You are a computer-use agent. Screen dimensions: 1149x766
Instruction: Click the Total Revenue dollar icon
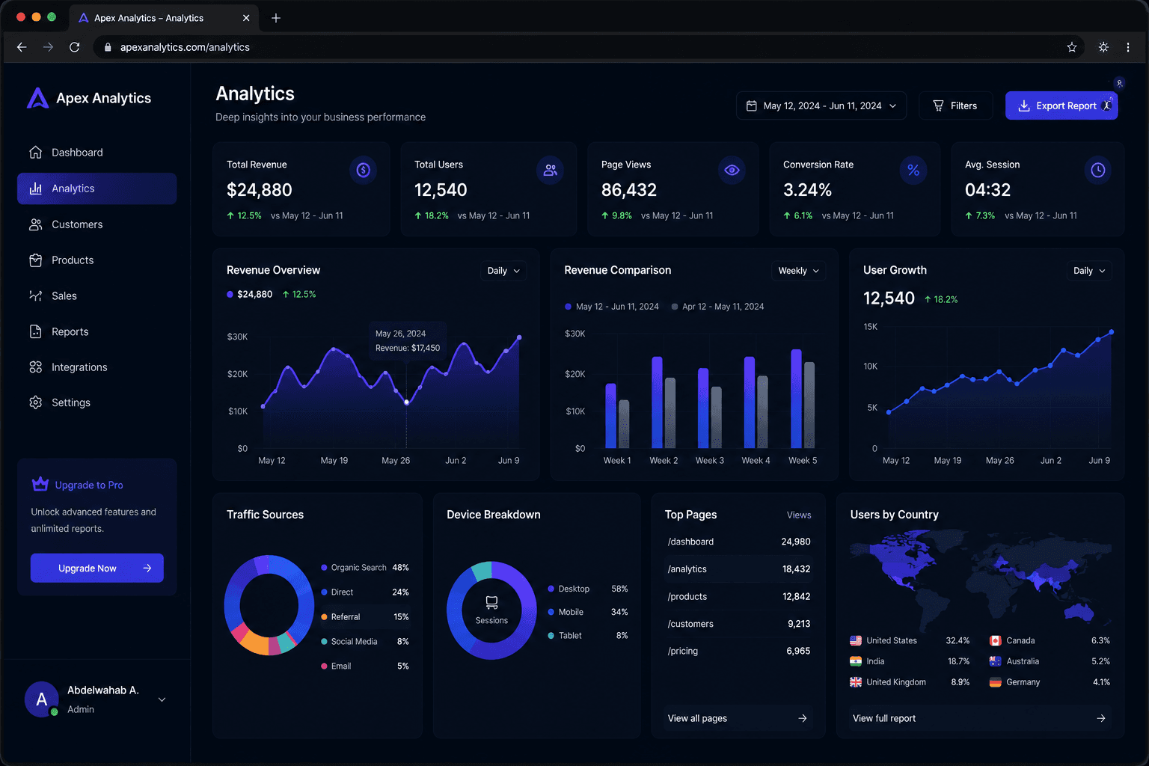pos(363,170)
